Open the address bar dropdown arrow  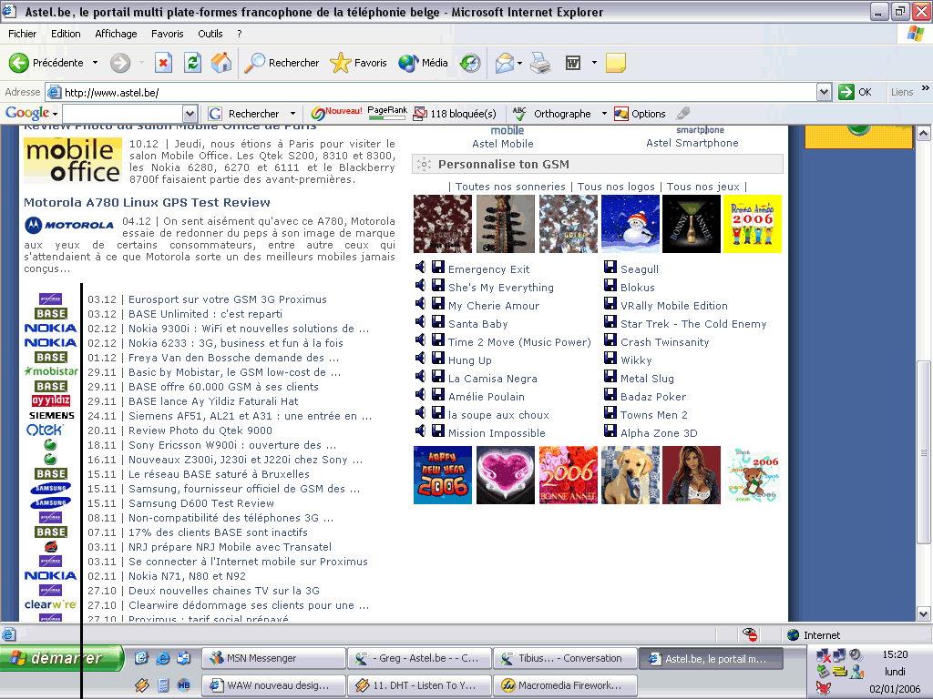pos(824,92)
